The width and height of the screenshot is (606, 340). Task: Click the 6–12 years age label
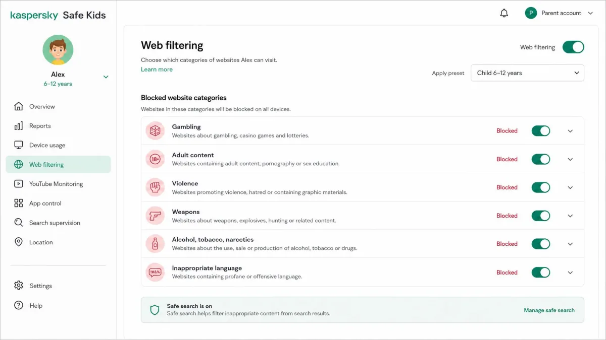(58, 84)
